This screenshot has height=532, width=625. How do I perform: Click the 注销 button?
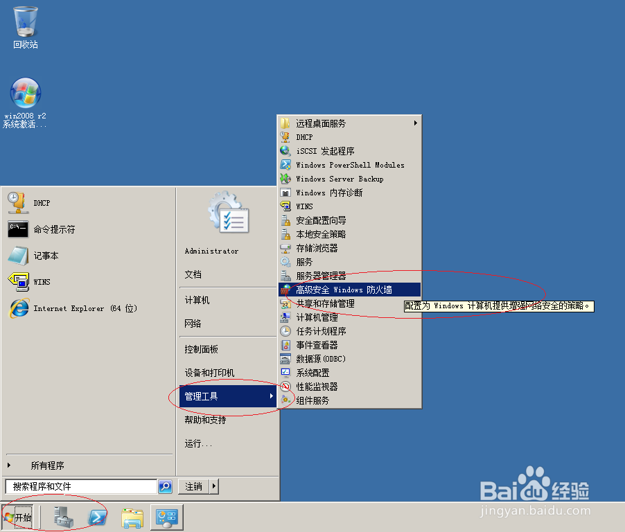click(194, 486)
